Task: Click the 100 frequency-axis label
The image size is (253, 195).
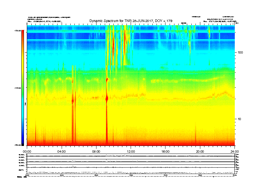Action: (x=240, y=53)
